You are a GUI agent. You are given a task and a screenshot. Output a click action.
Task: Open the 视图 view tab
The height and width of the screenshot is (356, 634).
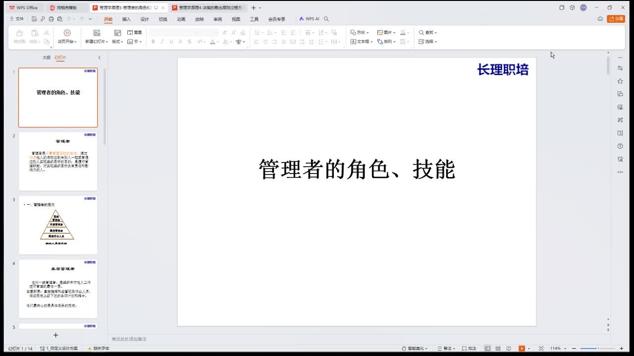236,19
